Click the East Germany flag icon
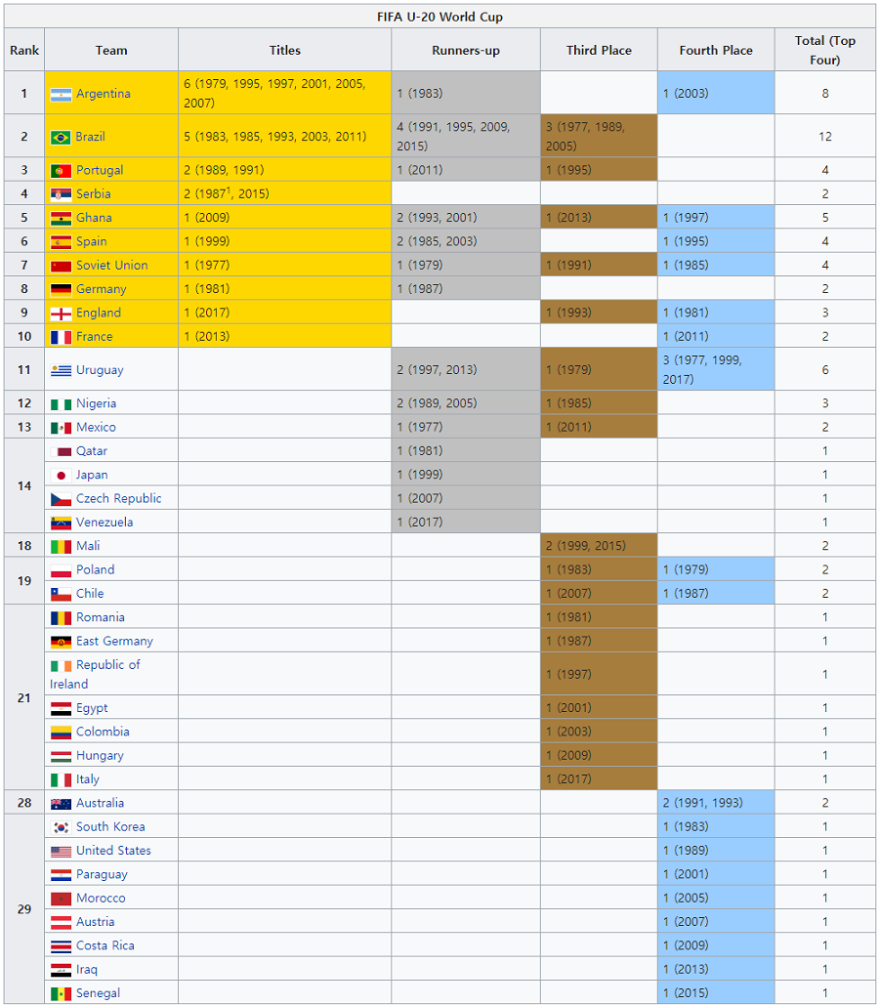879x1006 pixels. [61, 642]
